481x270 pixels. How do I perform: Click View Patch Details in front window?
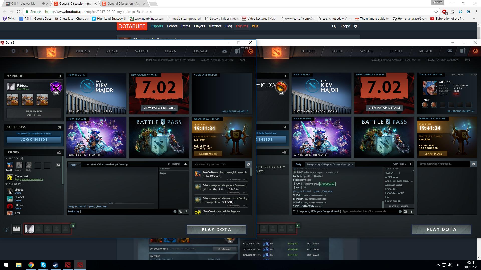(159, 108)
